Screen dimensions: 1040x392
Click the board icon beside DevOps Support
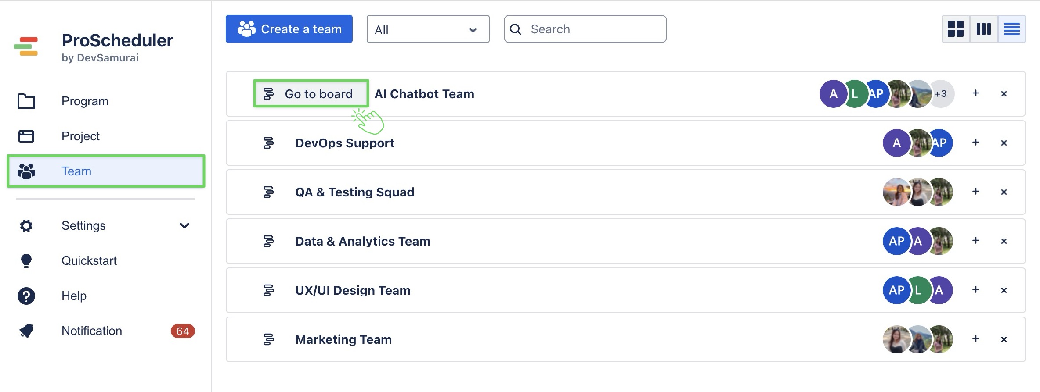click(268, 143)
